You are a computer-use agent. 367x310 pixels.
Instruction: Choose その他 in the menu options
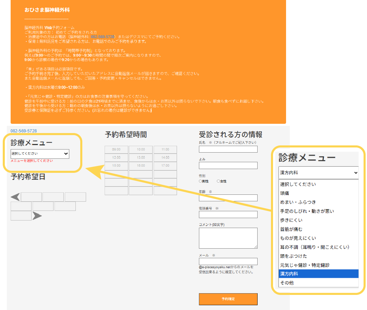click(x=318, y=283)
